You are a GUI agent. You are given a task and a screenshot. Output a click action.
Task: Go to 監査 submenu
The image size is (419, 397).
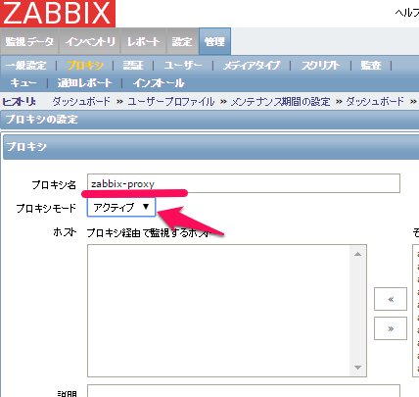point(371,66)
